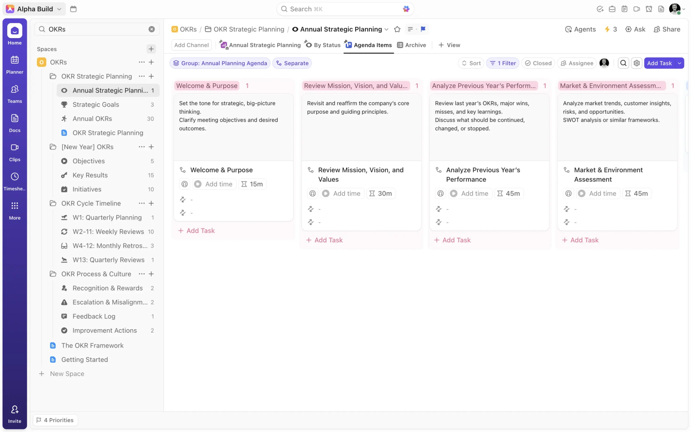Click the search magnifier in view toolbar

coord(623,63)
